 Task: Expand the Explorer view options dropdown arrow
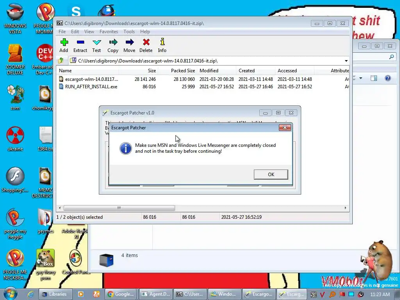(x=361, y=78)
